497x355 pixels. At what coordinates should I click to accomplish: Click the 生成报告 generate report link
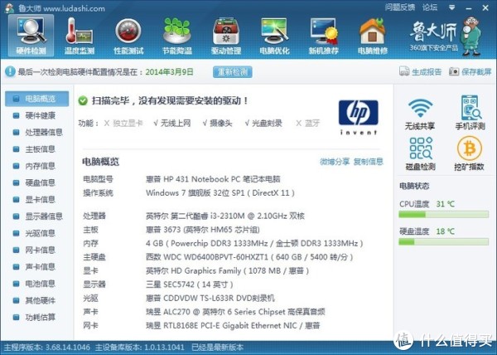[427, 72]
